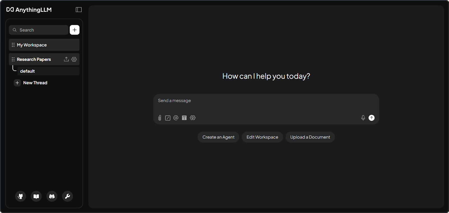Click the 'How can I help you today?' heading
The height and width of the screenshot is (213, 449).
(x=266, y=76)
